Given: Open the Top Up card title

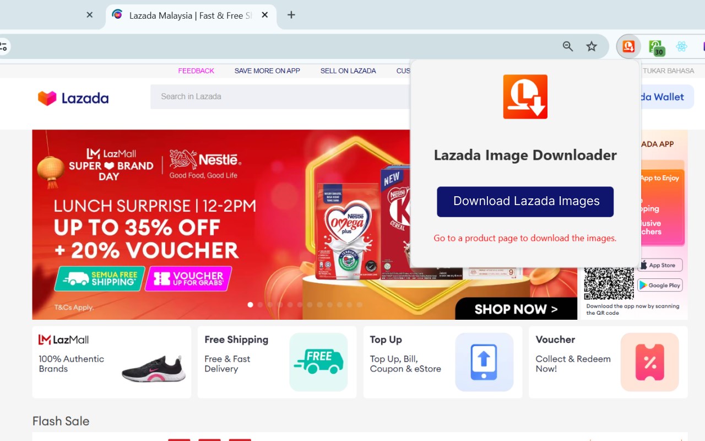Looking at the screenshot, I should point(386,340).
